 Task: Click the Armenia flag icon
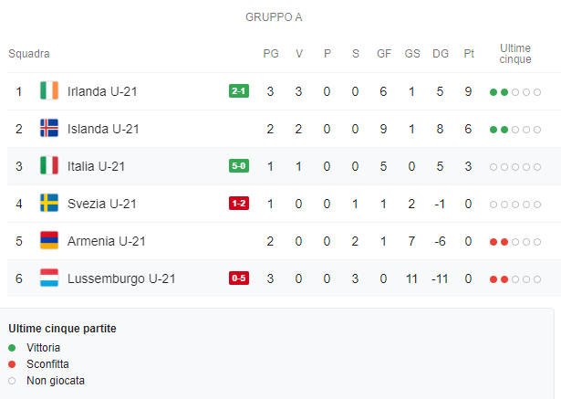pyautogui.click(x=49, y=241)
